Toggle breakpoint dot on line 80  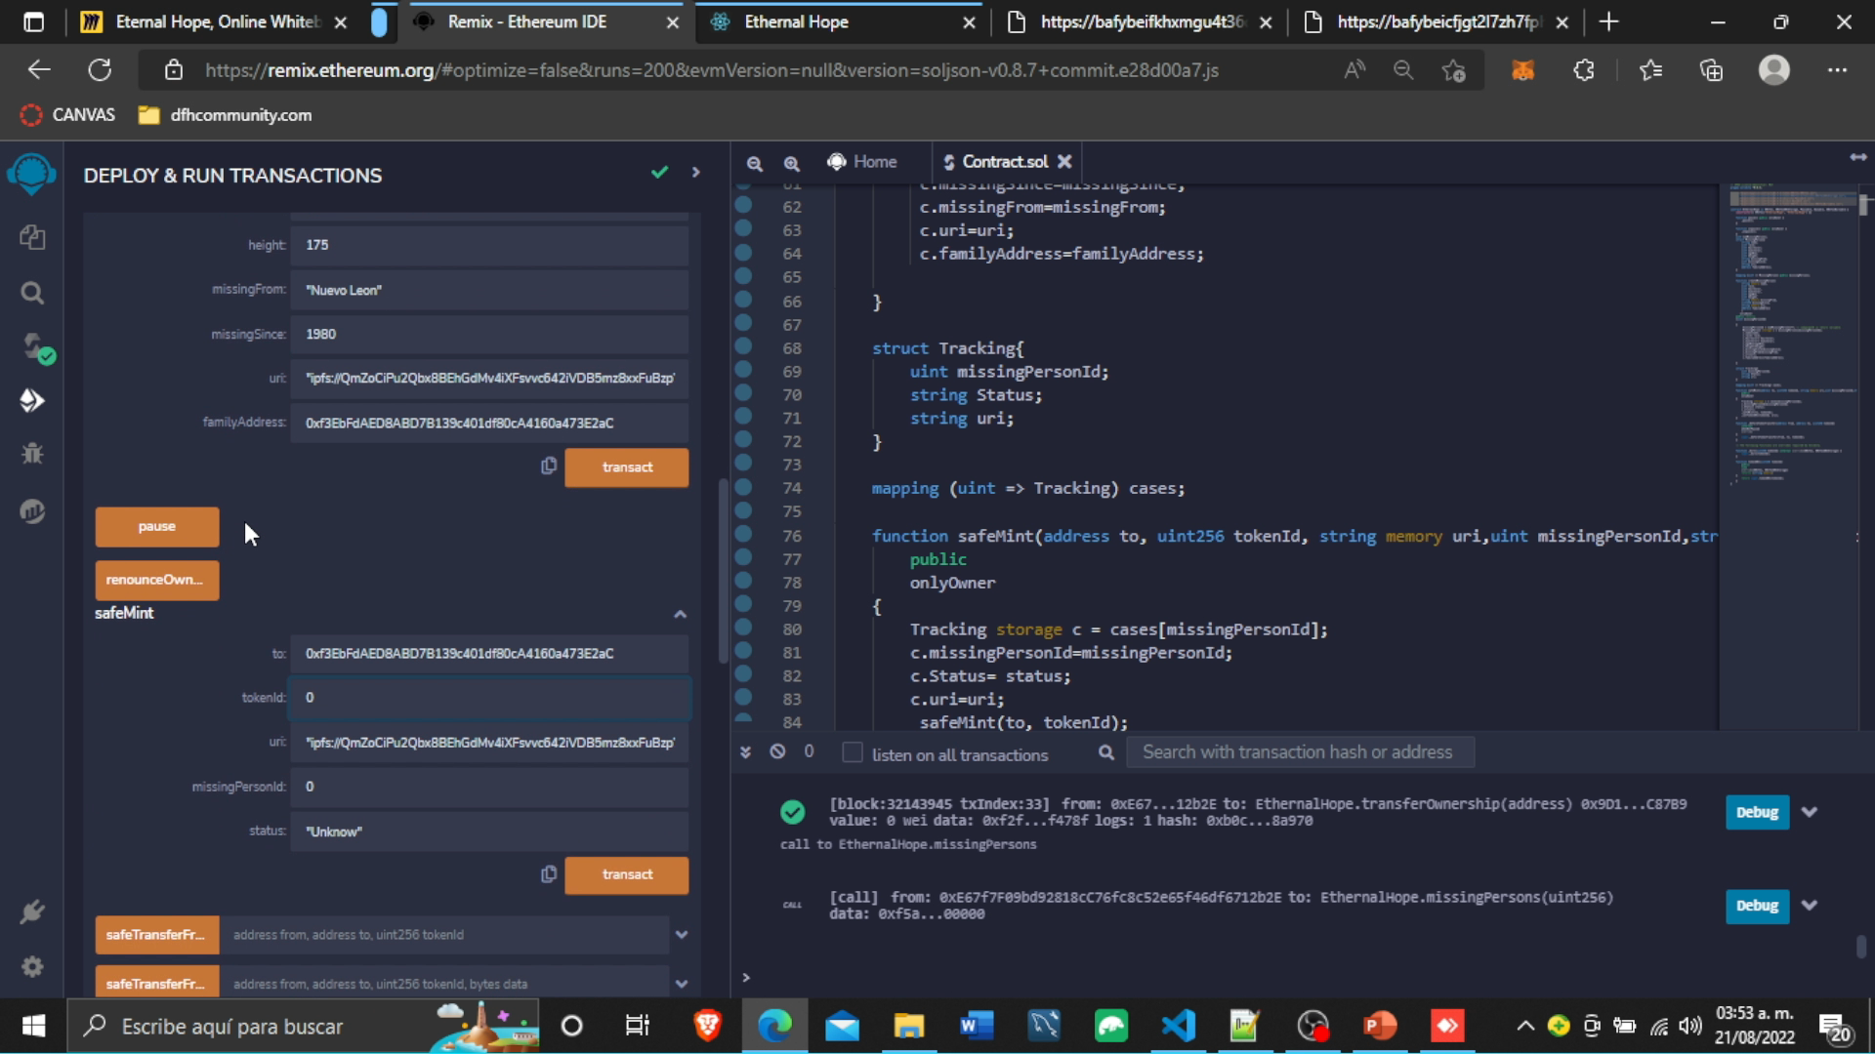click(x=743, y=628)
